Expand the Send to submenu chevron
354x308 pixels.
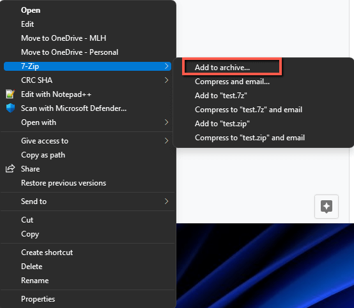pyautogui.click(x=167, y=202)
